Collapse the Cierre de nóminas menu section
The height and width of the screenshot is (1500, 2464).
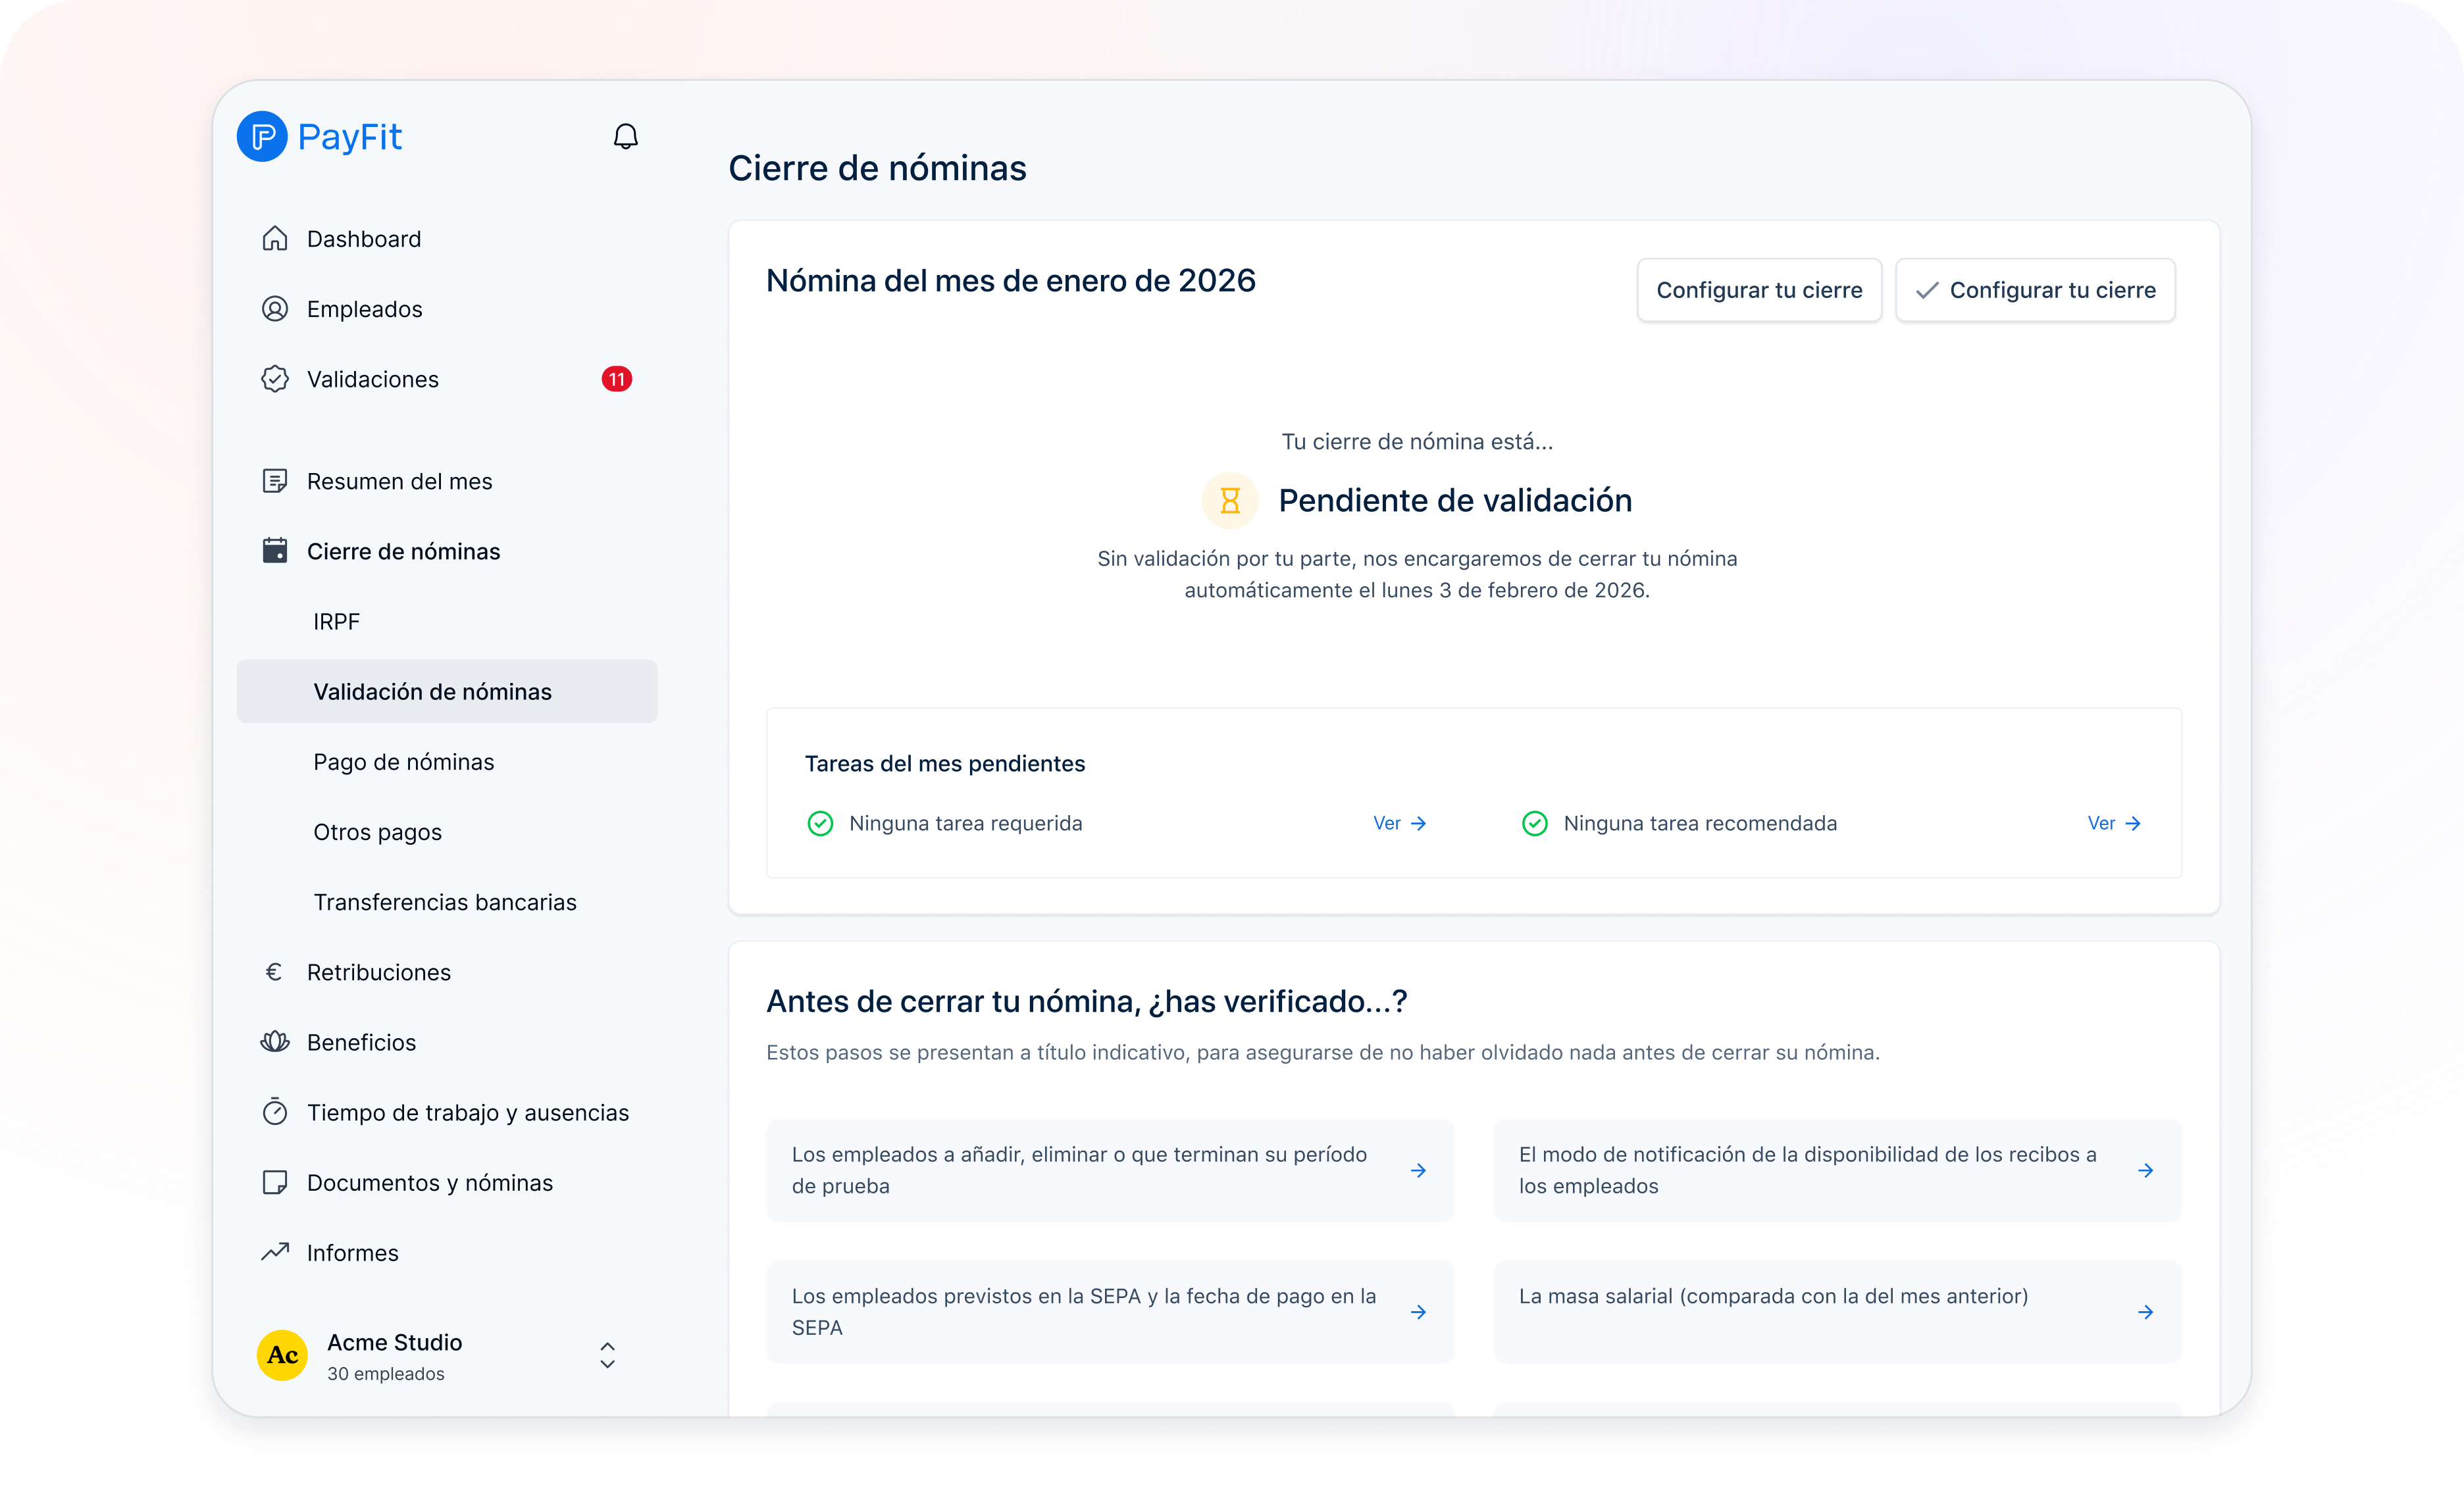(403, 551)
